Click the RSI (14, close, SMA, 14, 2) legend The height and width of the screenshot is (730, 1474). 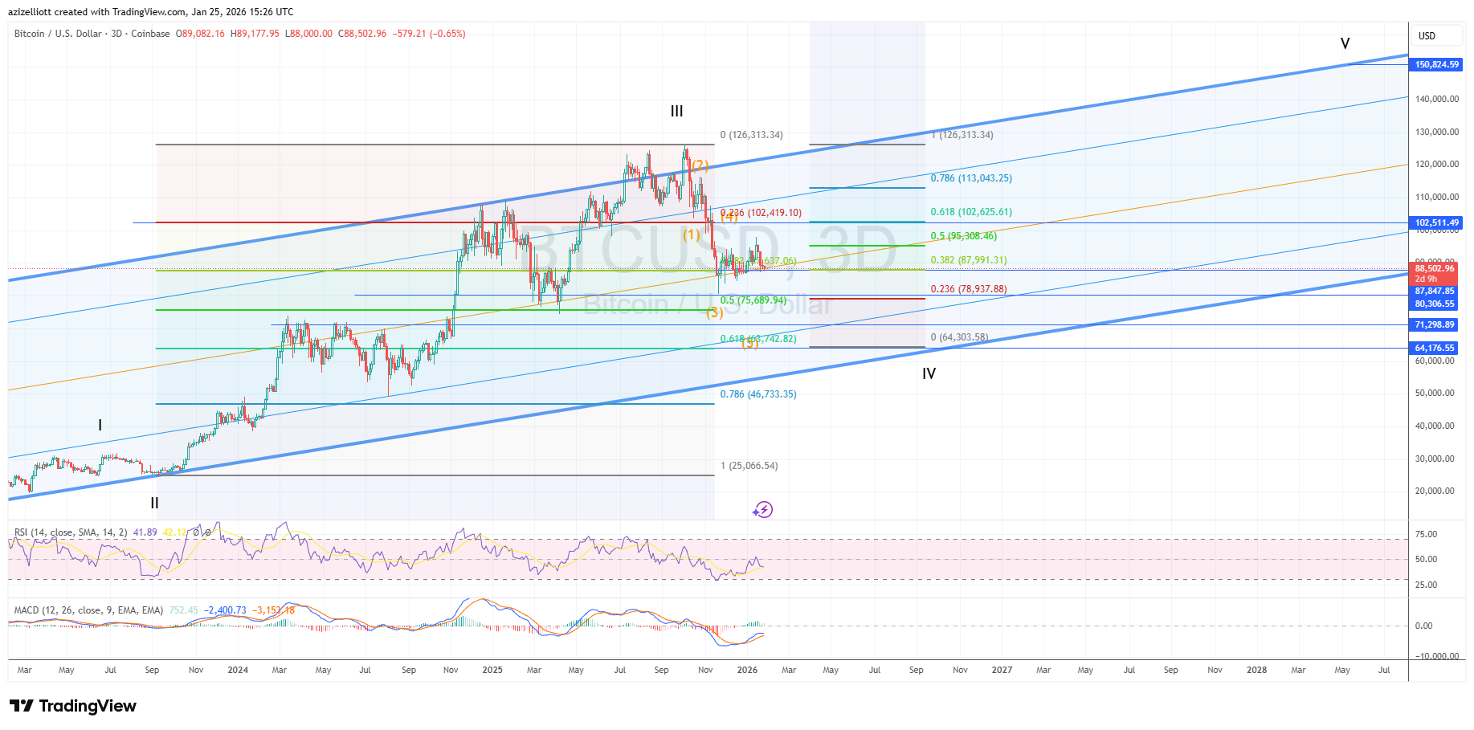coord(71,532)
